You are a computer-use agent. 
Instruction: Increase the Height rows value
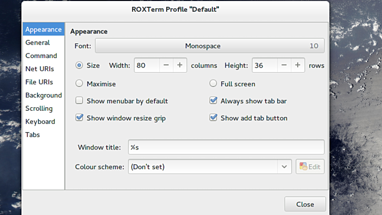point(298,65)
